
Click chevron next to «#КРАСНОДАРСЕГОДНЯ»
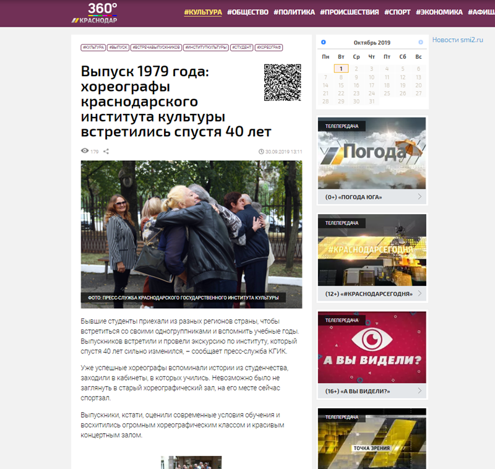(420, 293)
